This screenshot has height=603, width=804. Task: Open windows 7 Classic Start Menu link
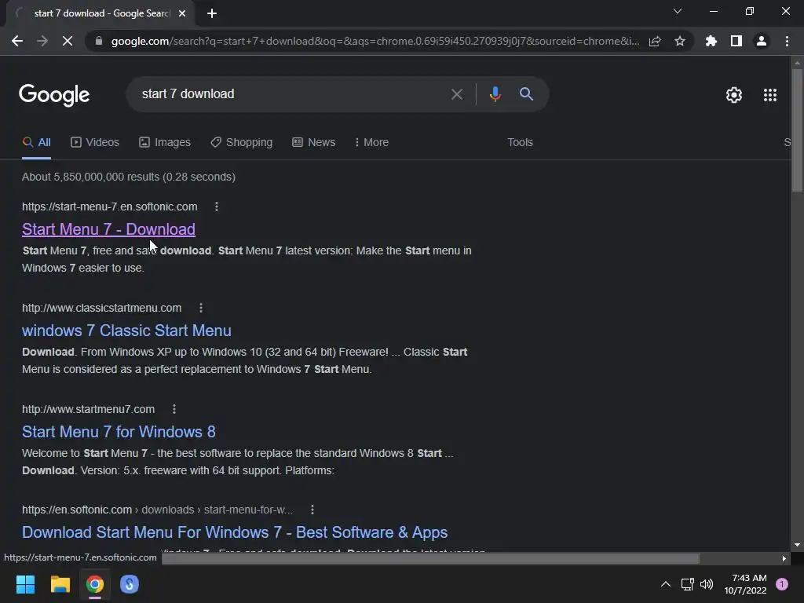[x=126, y=331]
